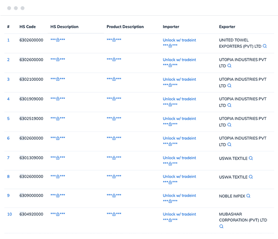Click Unlock w/ tradeint link in row 7
This screenshot has height=239, width=278.
(x=179, y=158)
